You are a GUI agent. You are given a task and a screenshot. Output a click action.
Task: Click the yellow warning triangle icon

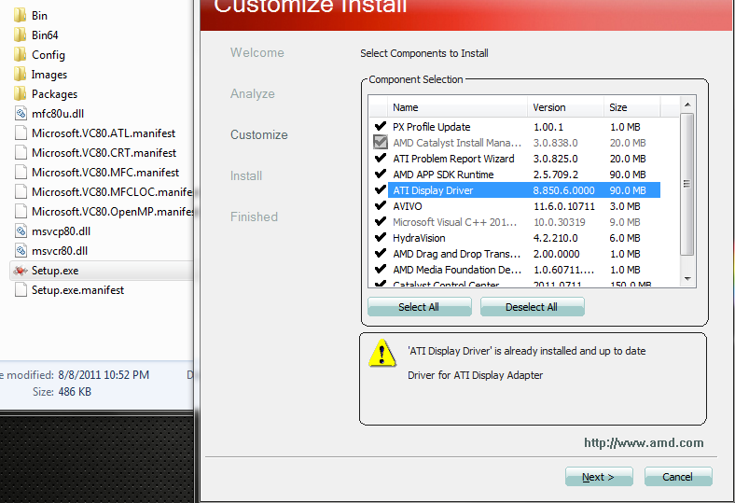[x=382, y=353]
